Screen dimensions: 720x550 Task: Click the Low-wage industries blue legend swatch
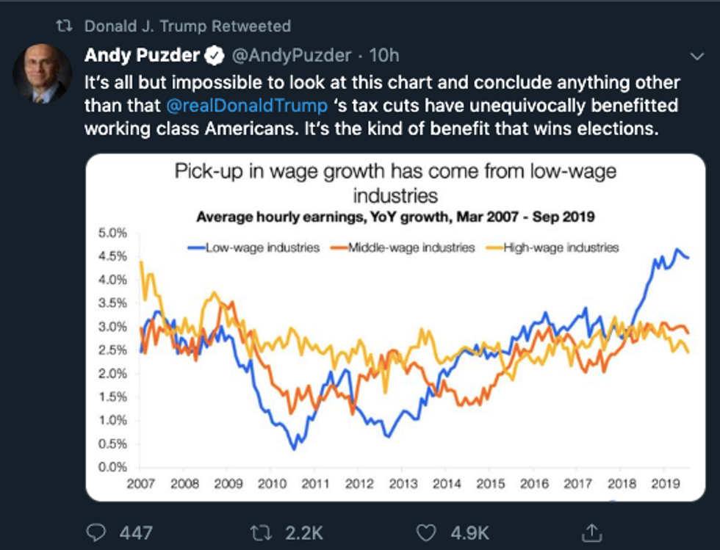pyautogui.click(x=195, y=248)
